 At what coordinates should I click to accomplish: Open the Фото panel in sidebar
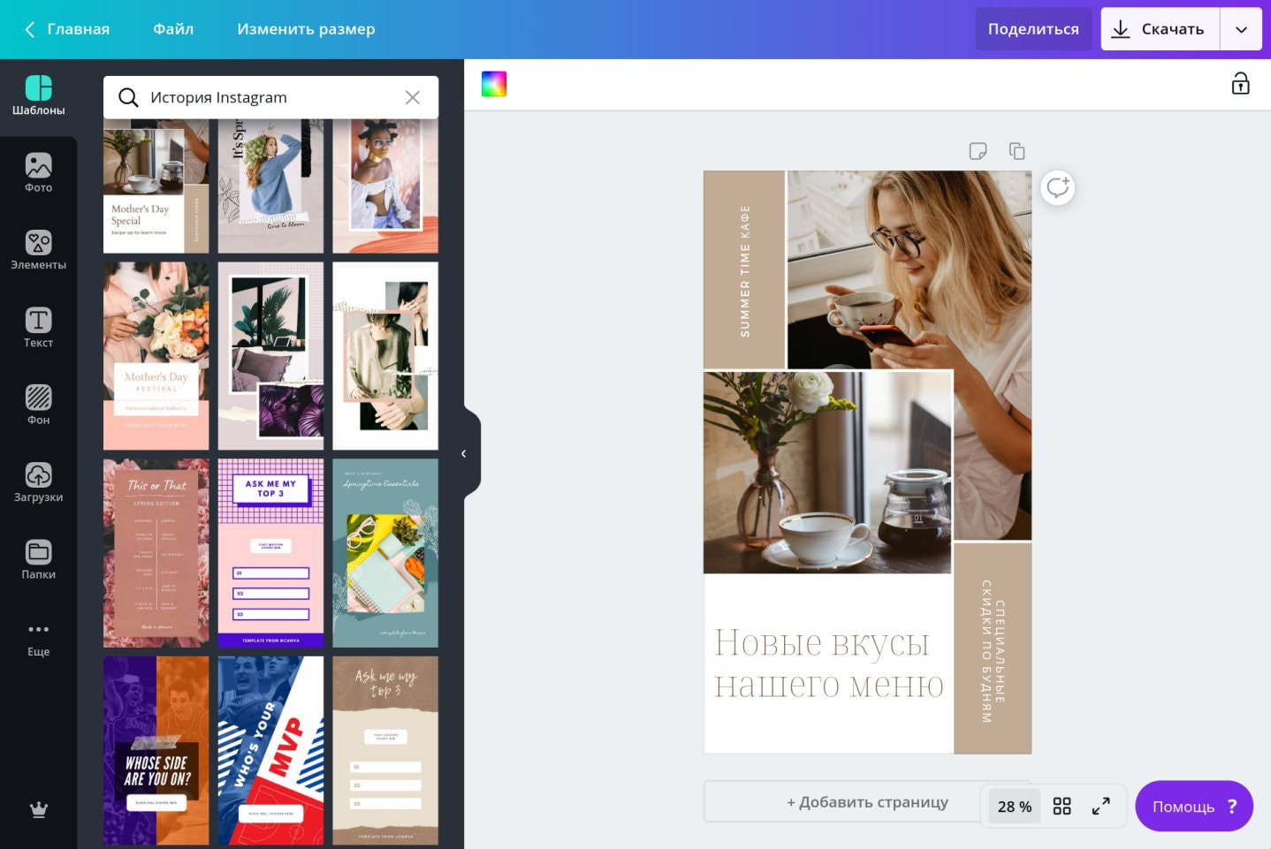[x=38, y=174]
